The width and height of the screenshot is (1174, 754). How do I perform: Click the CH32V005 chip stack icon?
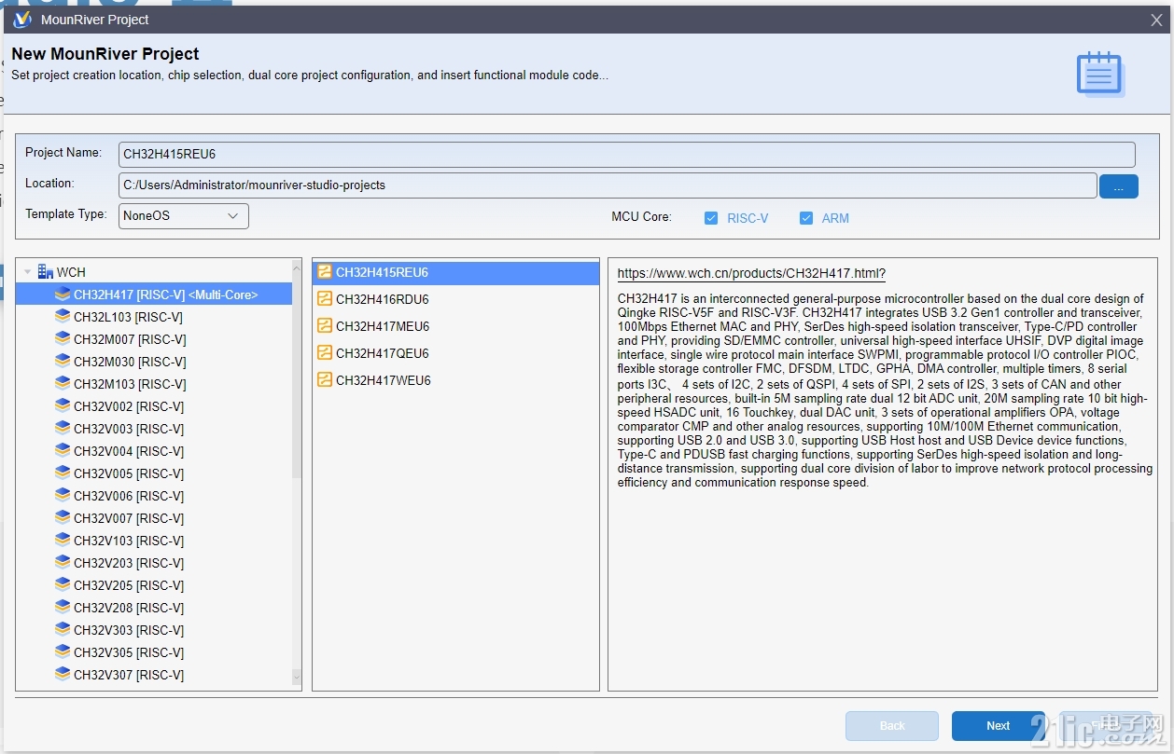63,473
